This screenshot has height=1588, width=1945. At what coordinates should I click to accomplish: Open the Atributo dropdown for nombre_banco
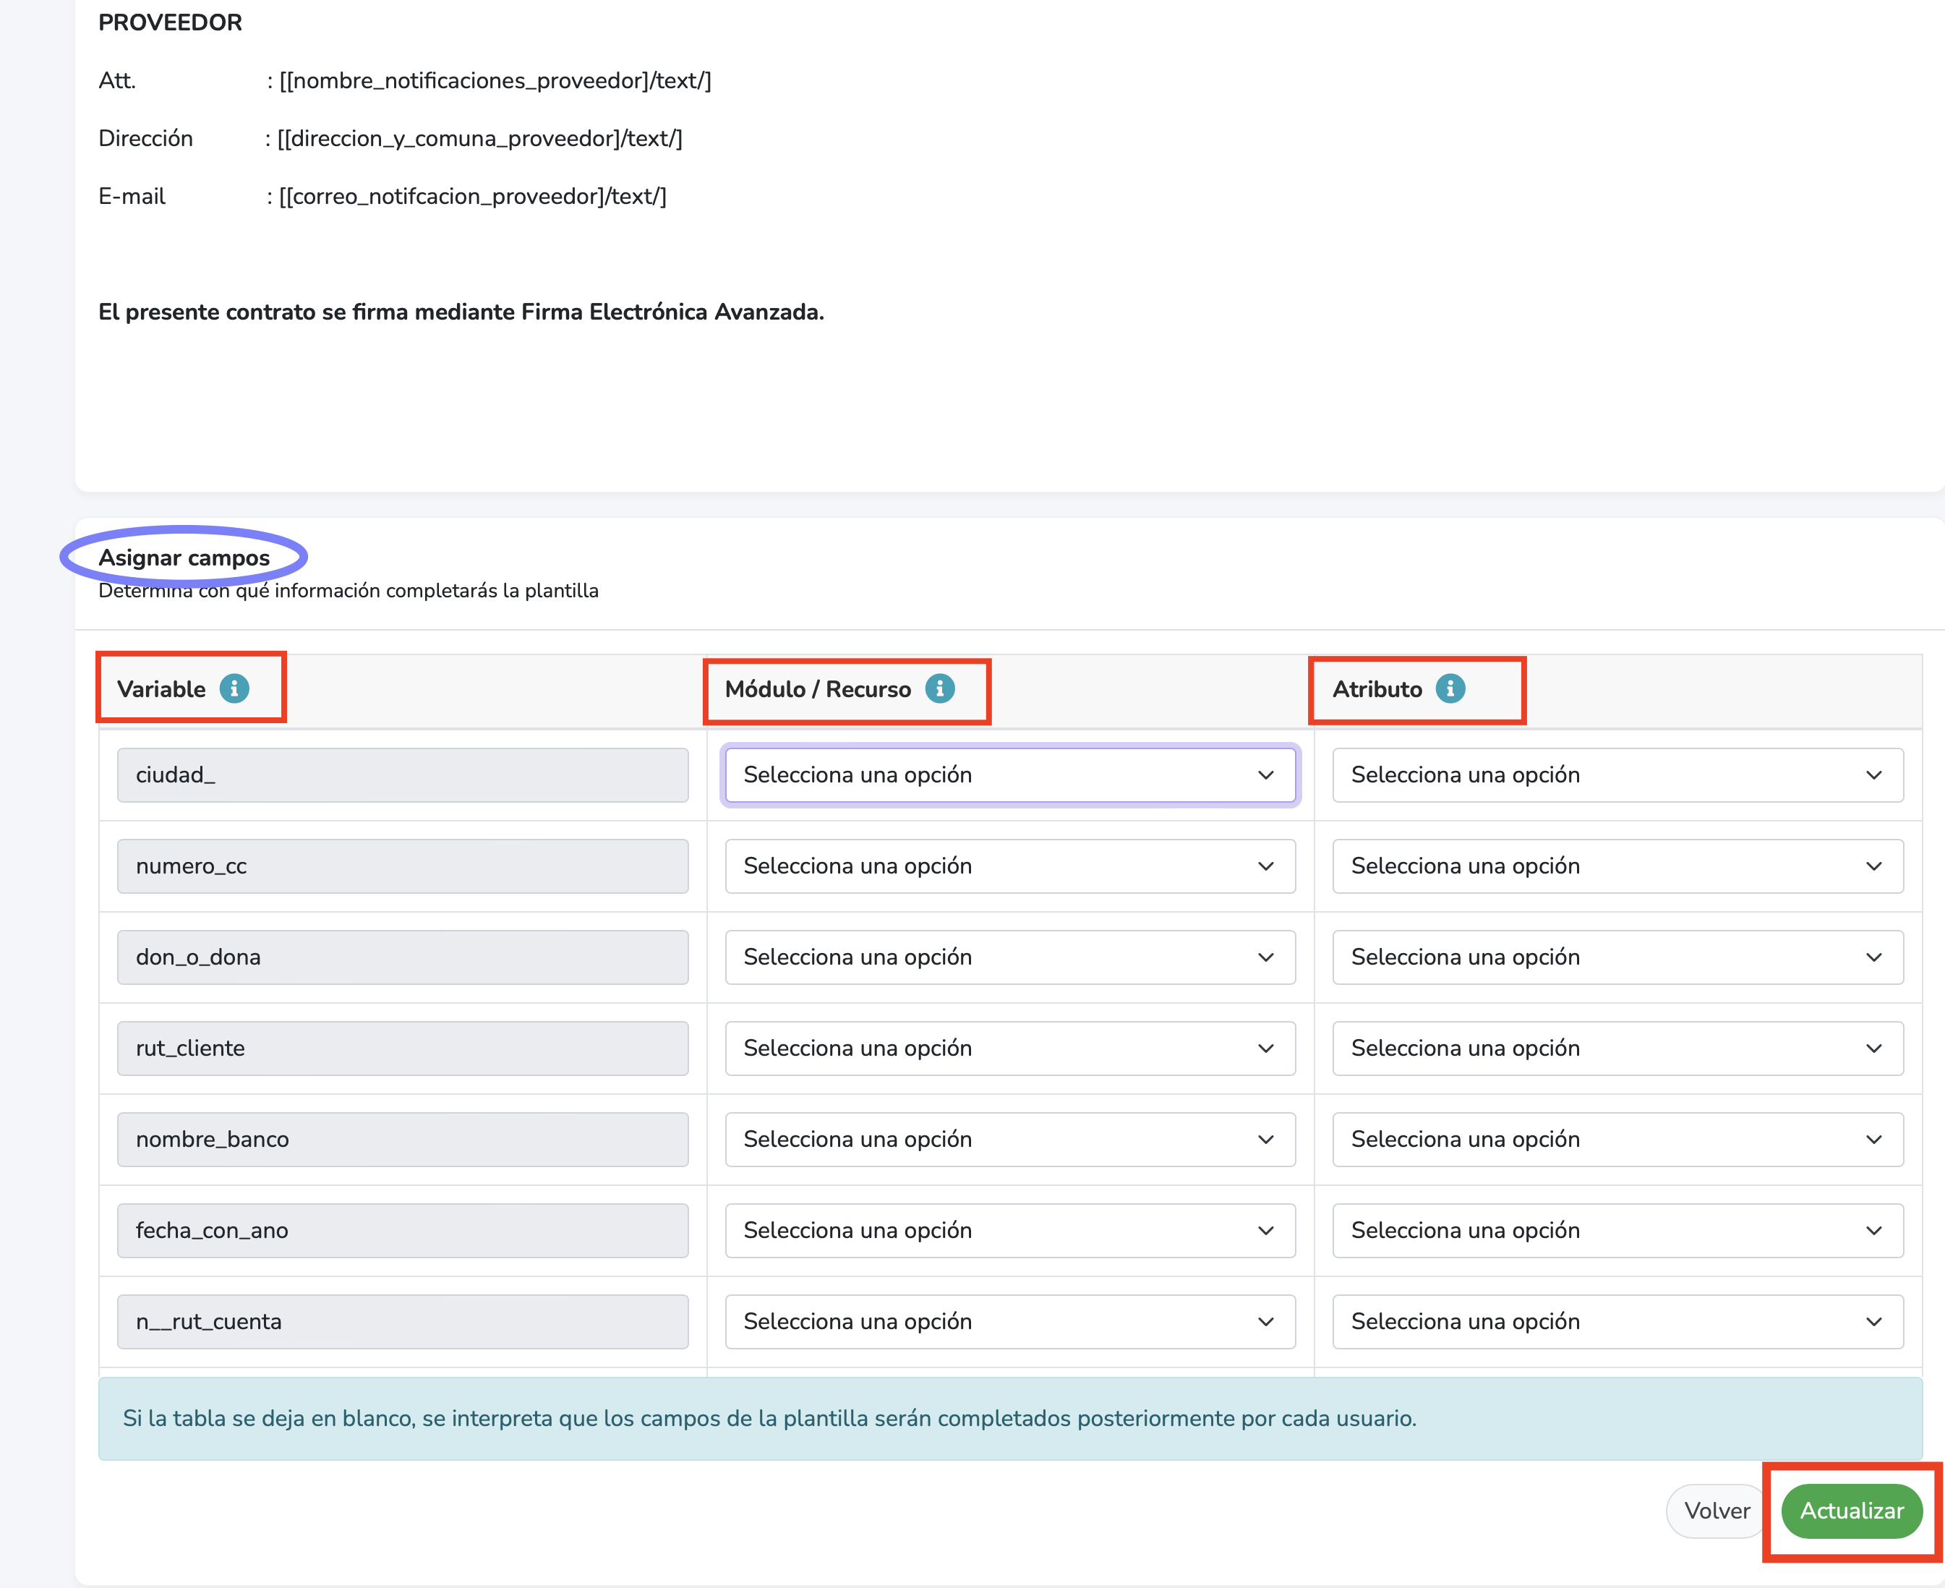pos(1617,1140)
